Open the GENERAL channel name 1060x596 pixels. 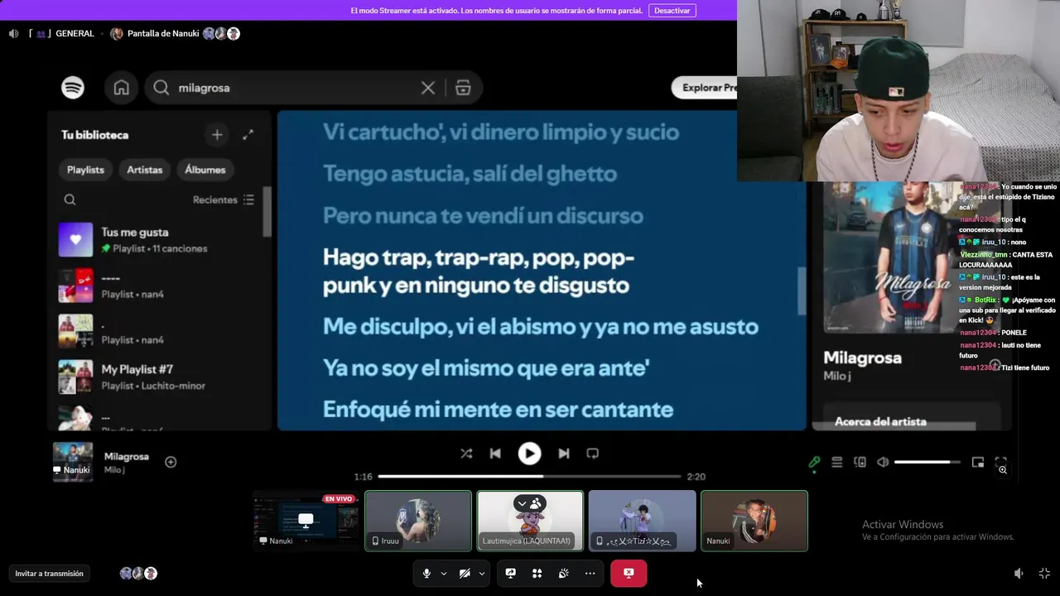coord(75,34)
